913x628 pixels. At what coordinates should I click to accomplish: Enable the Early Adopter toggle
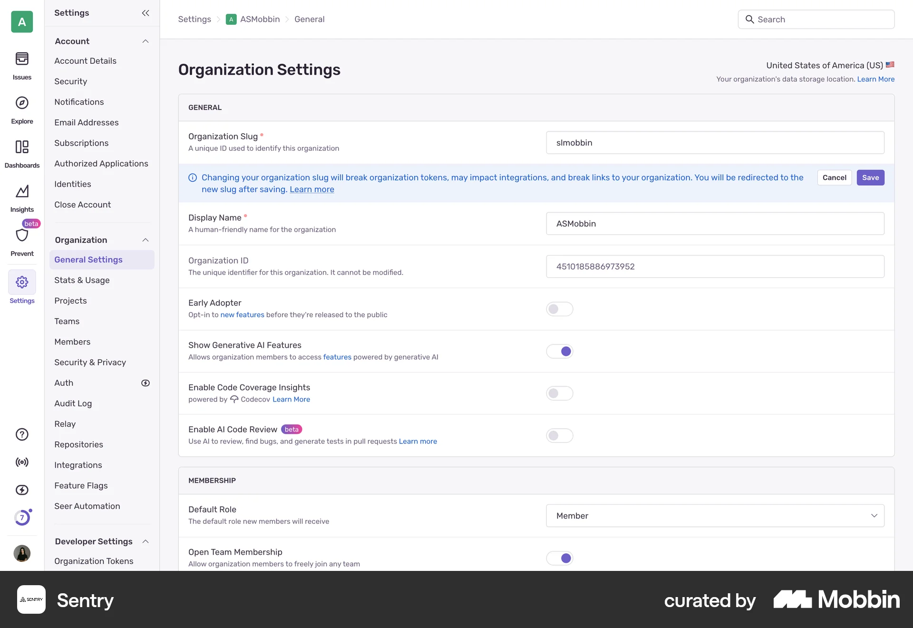pyautogui.click(x=559, y=309)
